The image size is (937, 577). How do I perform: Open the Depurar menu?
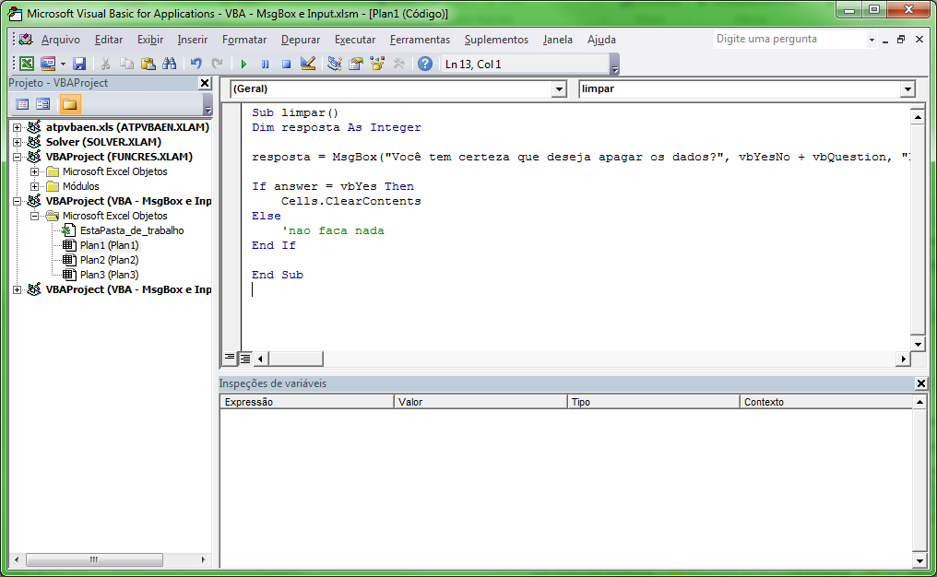[301, 40]
